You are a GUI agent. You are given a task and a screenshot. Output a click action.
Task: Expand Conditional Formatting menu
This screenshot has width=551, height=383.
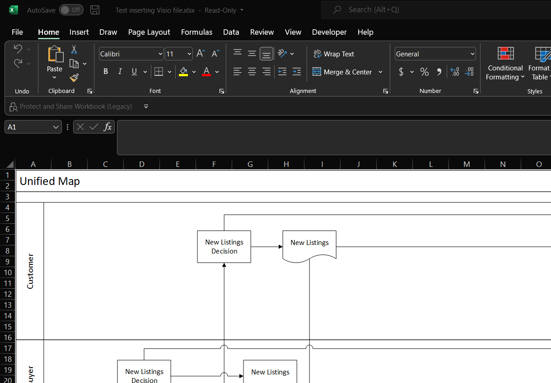click(x=505, y=64)
